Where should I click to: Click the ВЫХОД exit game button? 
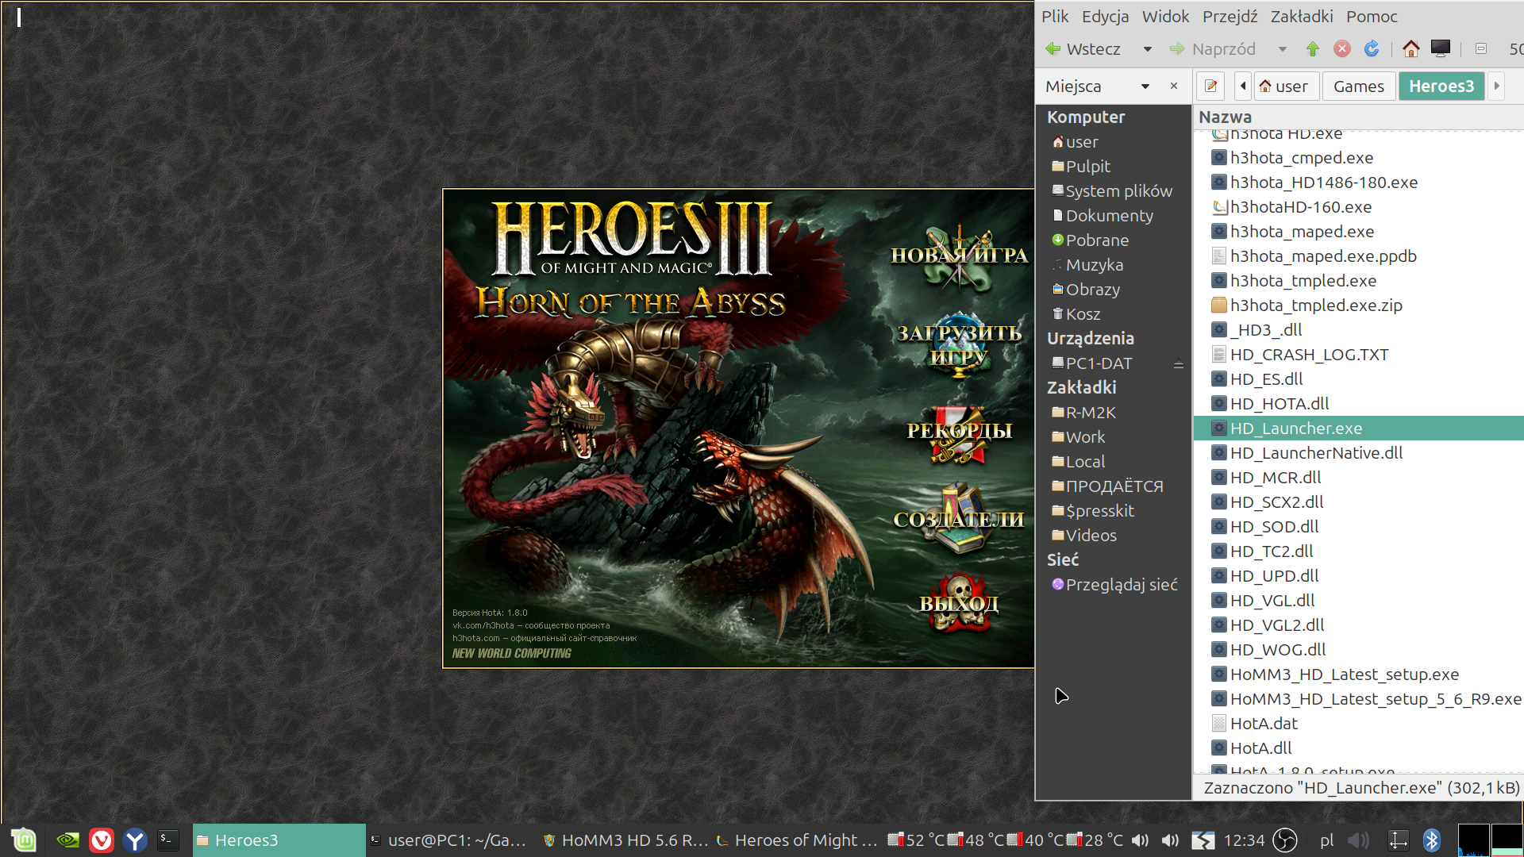[959, 603]
